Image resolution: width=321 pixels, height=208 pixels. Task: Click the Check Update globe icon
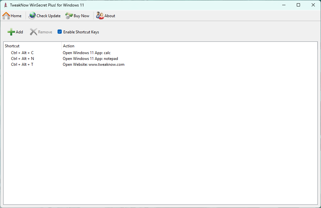(32, 16)
